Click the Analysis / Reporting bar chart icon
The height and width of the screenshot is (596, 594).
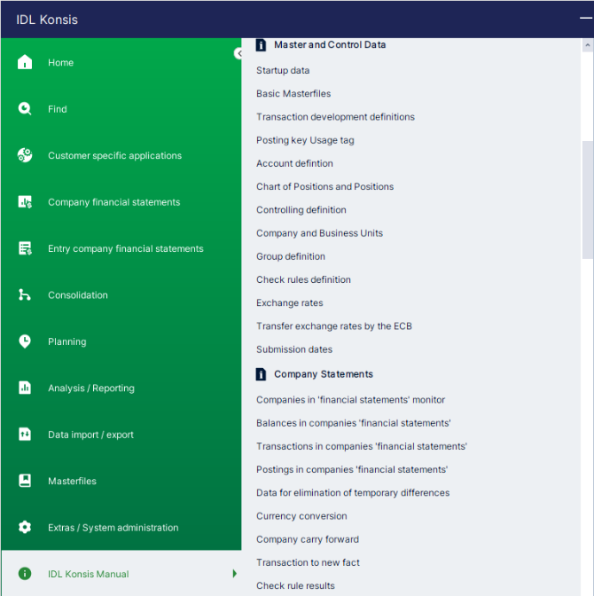pos(25,388)
